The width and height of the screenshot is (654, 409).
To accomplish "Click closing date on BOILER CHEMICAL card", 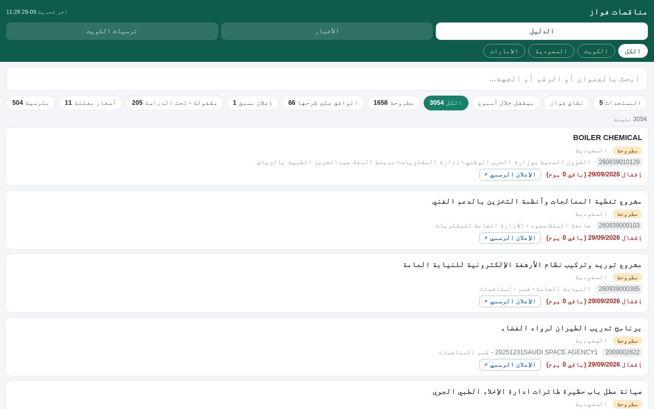I will 594,174.
